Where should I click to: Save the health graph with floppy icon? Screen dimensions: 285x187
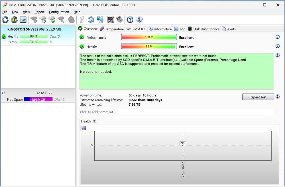[84, 128]
